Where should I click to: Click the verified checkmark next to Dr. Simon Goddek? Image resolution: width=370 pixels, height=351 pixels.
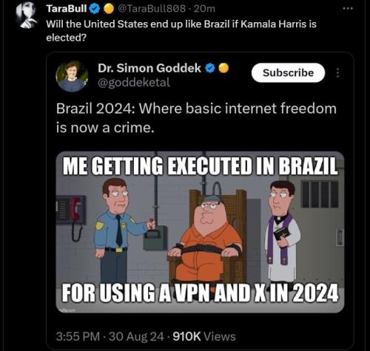pyautogui.click(x=210, y=68)
